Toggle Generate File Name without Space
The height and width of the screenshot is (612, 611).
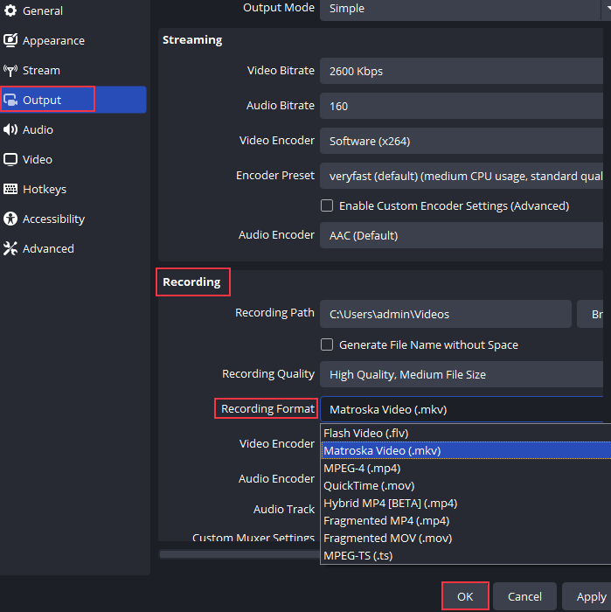(327, 345)
